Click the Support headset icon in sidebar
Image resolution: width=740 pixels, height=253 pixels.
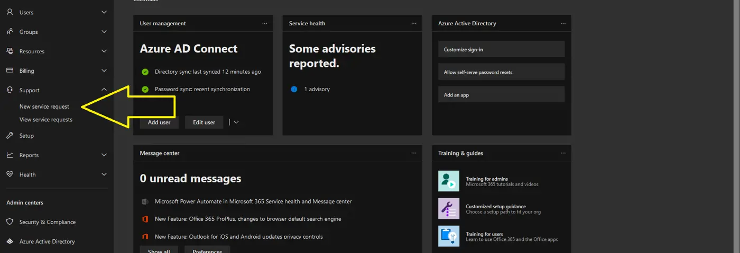click(10, 90)
